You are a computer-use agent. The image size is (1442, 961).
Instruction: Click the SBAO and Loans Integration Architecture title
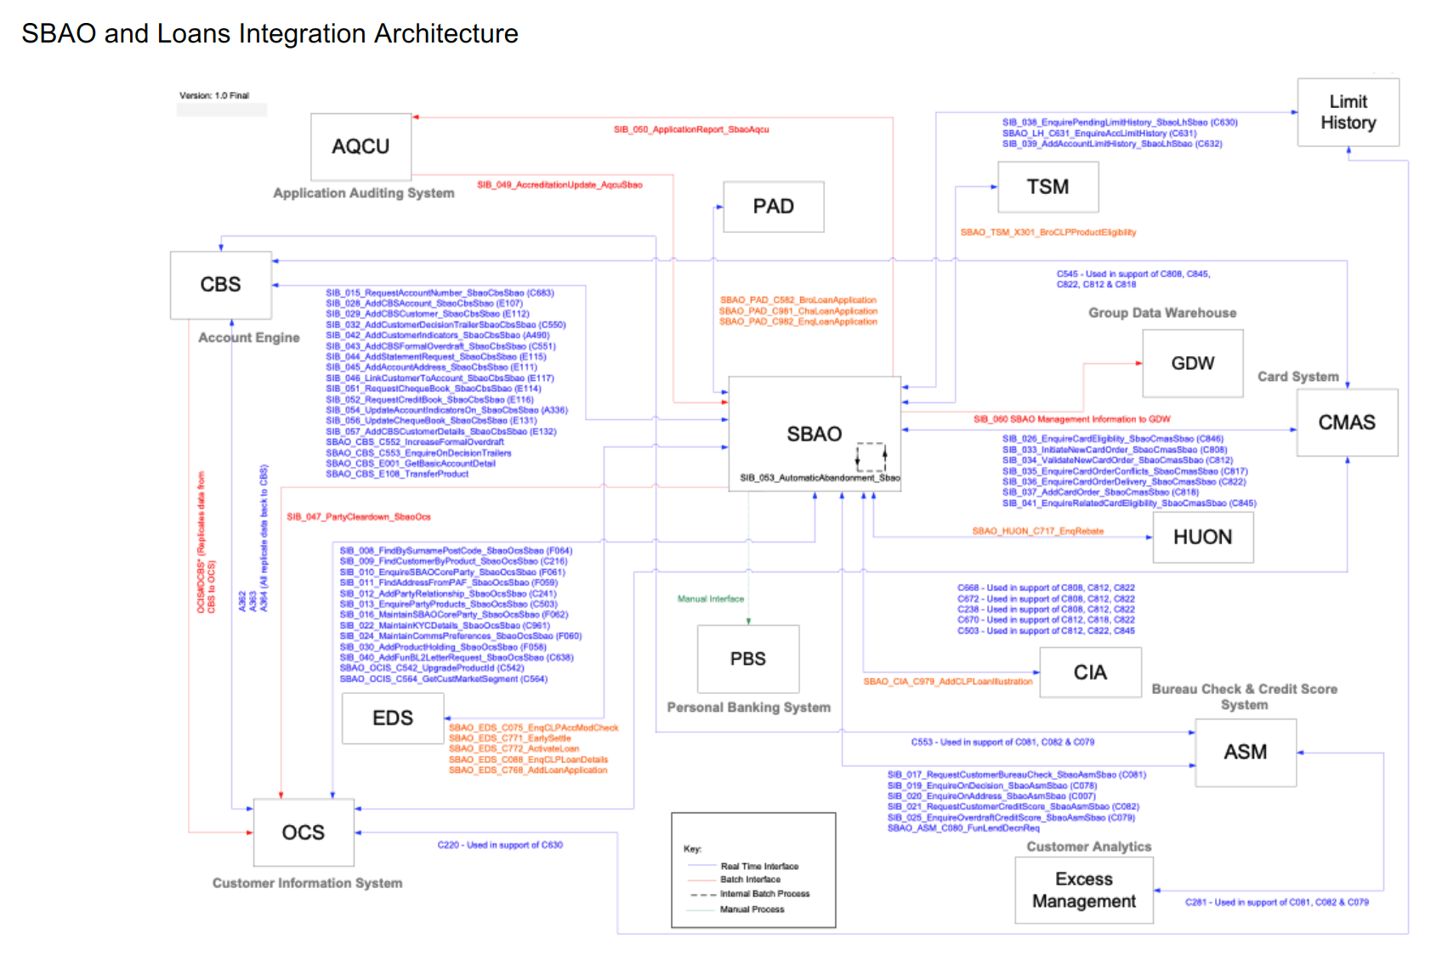[270, 33]
